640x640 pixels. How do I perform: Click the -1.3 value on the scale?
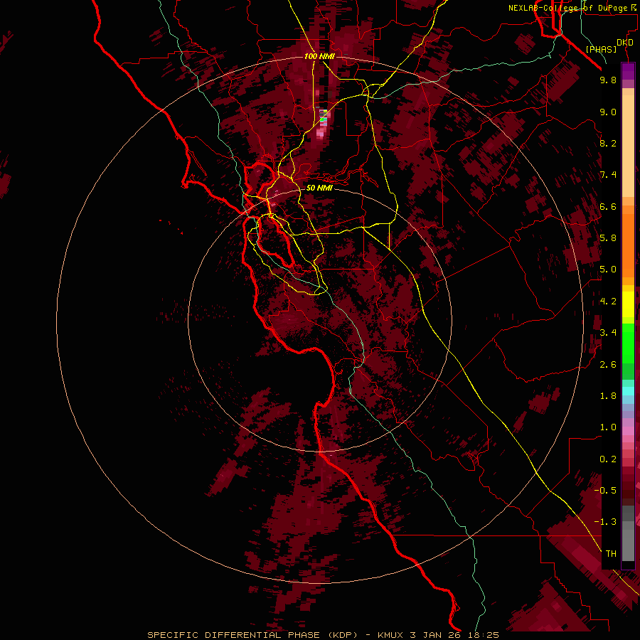pyautogui.click(x=605, y=522)
